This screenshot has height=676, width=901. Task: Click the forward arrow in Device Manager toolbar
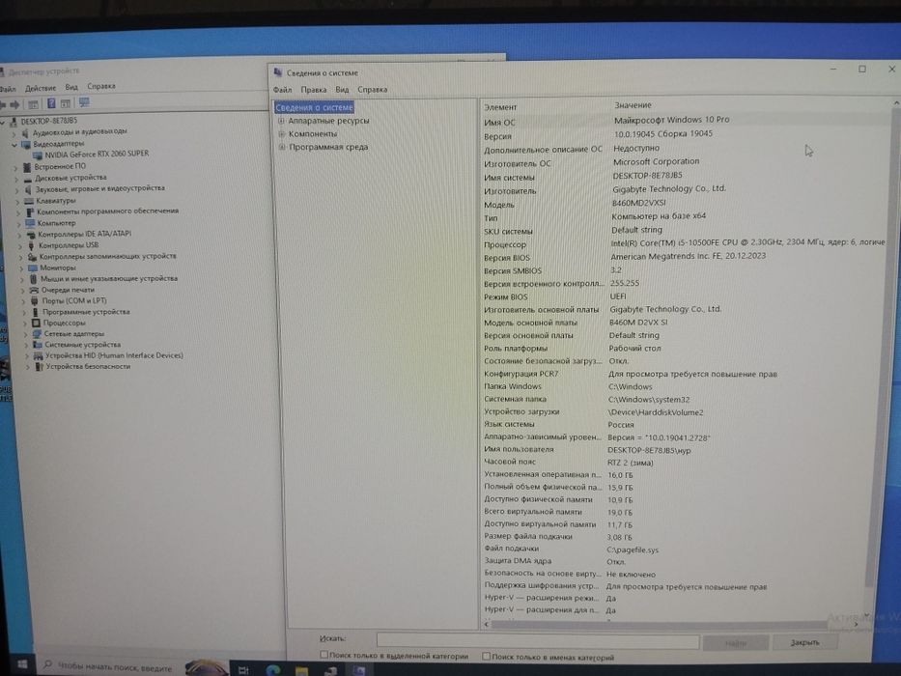tap(14, 104)
